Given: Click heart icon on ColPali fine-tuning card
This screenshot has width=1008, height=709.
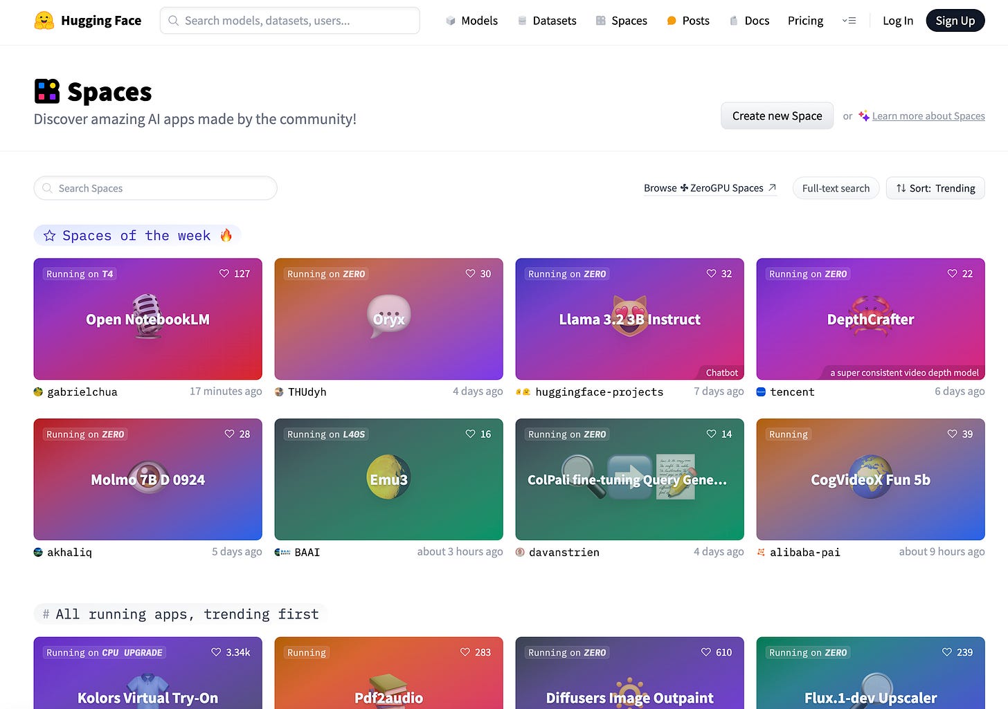Looking at the screenshot, I should click(712, 434).
